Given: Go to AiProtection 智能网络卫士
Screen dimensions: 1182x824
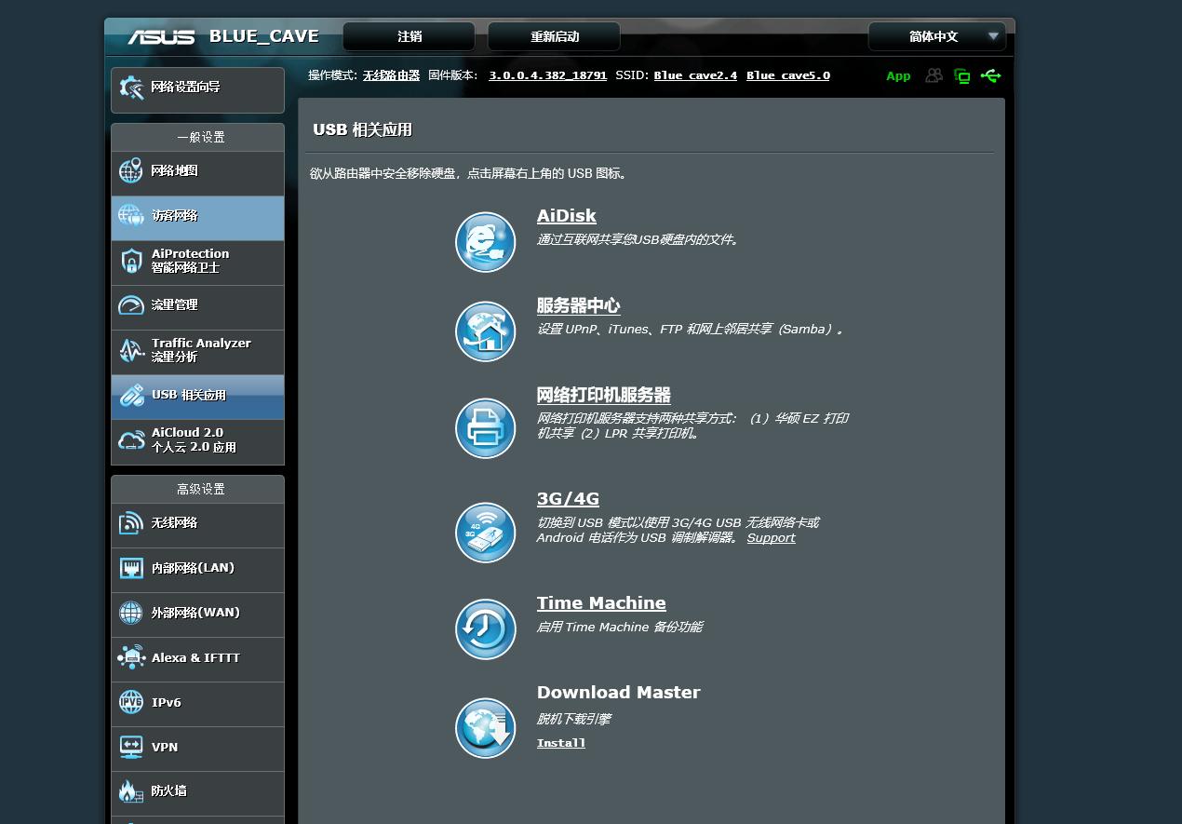Looking at the screenshot, I should coord(197,263).
